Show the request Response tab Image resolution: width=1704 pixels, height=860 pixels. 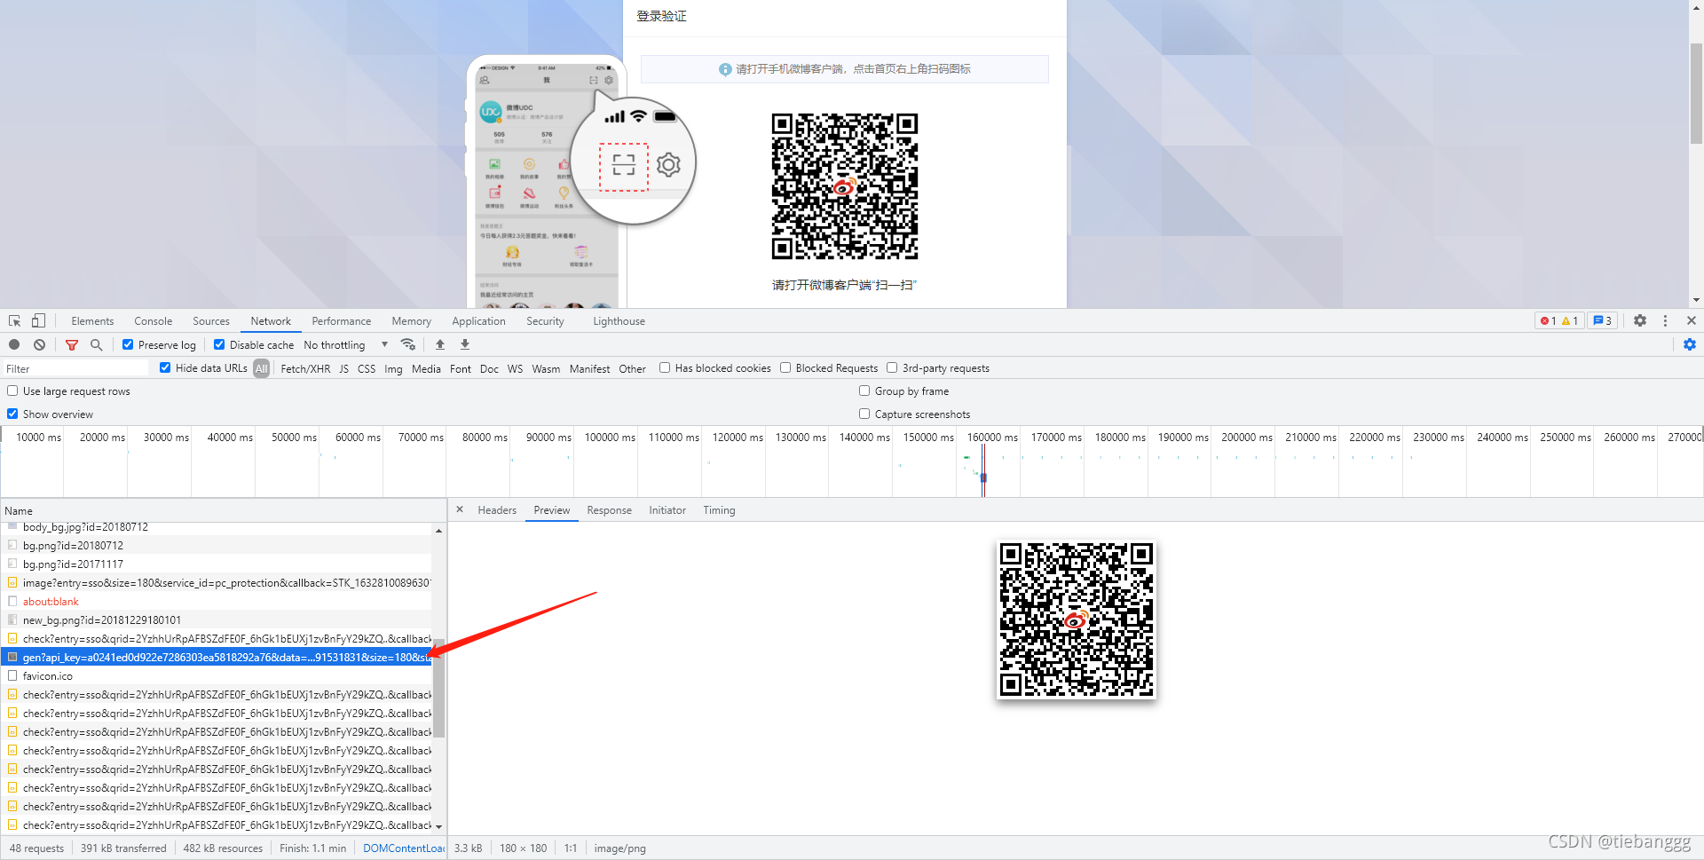pos(609,510)
